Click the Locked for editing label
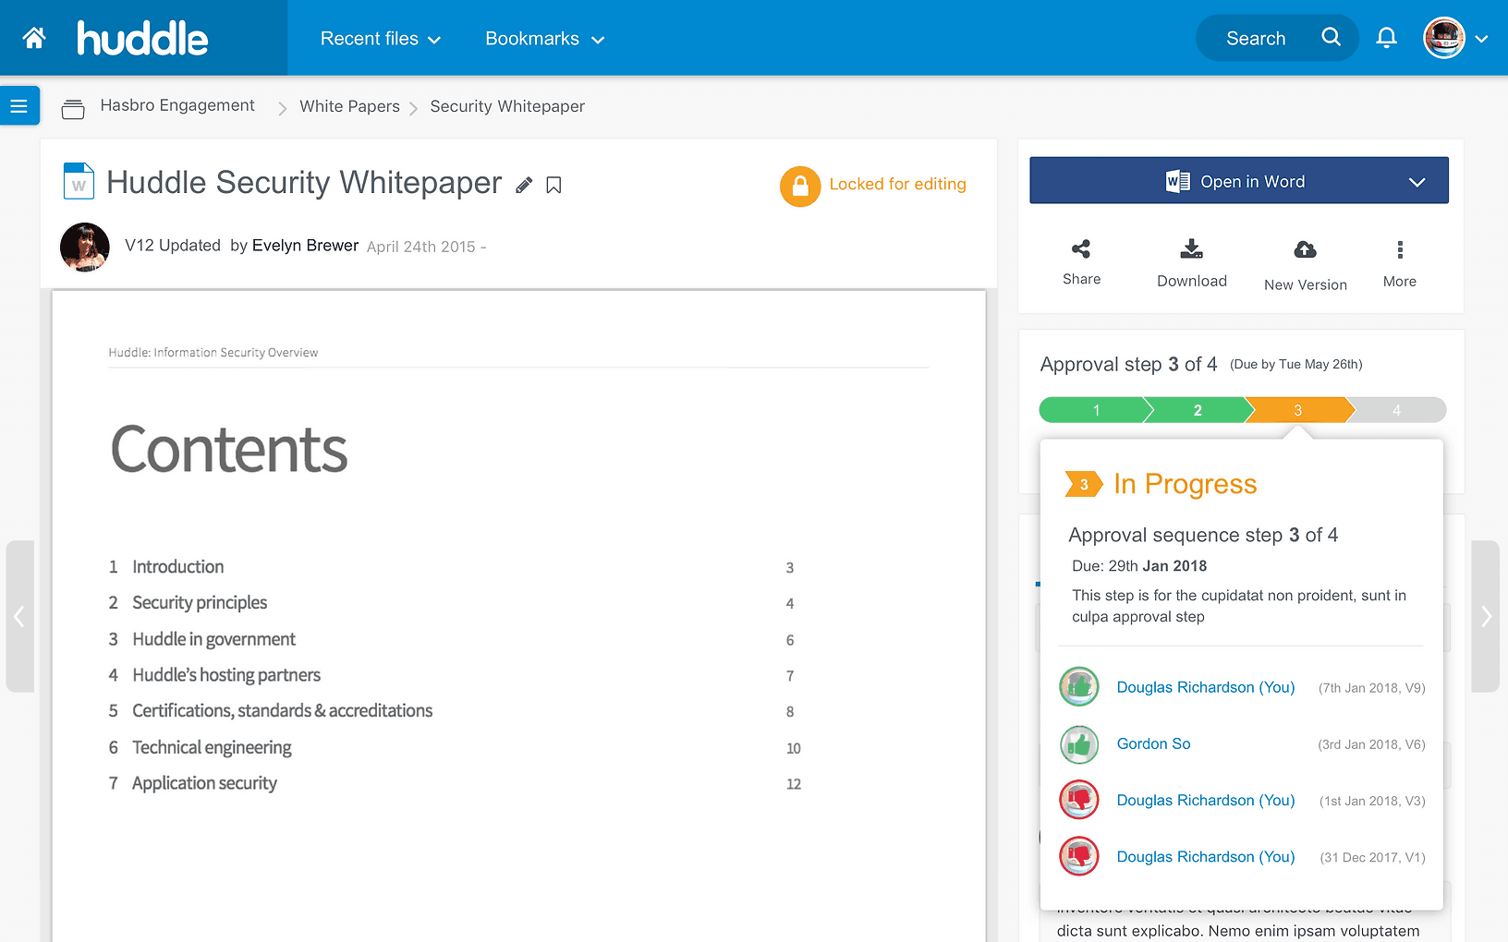 click(x=898, y=184)
